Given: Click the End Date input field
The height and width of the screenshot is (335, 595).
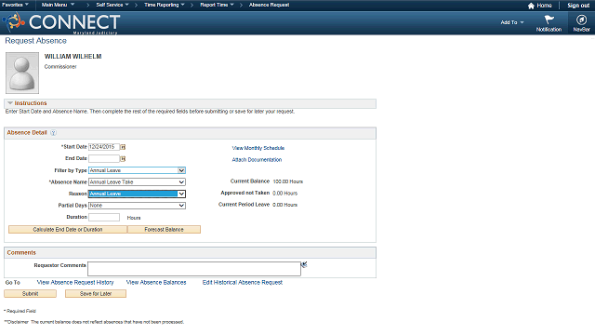Looking at the screenshot, I should [x=104, y=158].
